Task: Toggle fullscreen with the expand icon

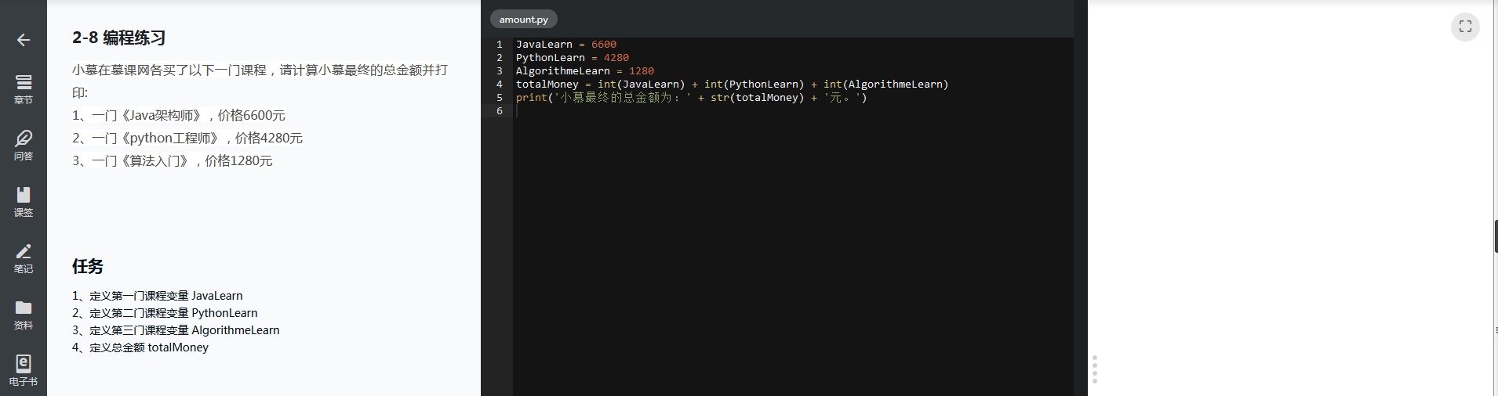Action: coord(1464,27)
